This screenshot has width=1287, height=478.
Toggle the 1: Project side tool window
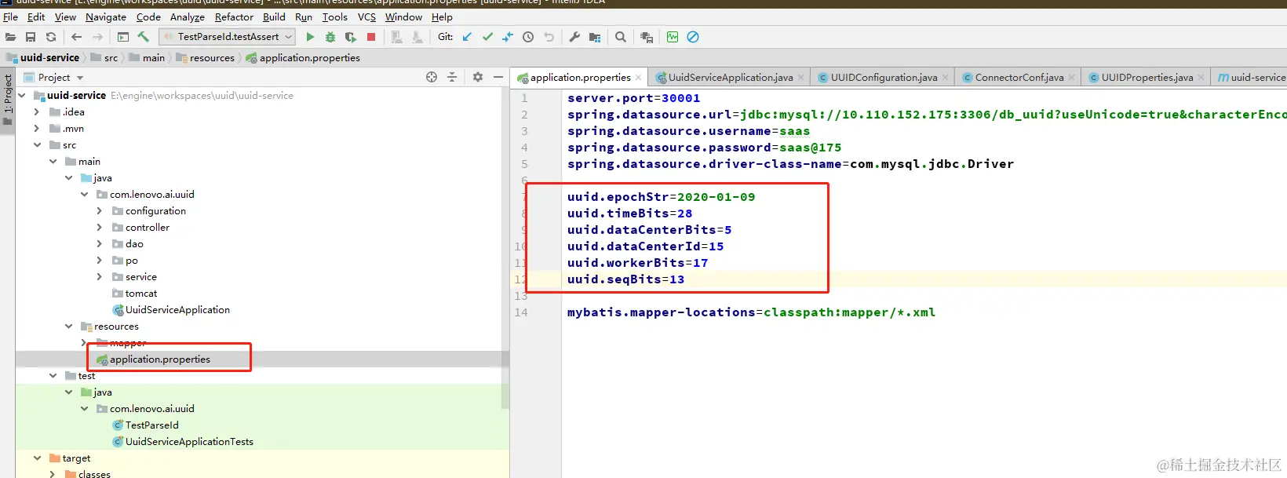[x=8, y=100]
